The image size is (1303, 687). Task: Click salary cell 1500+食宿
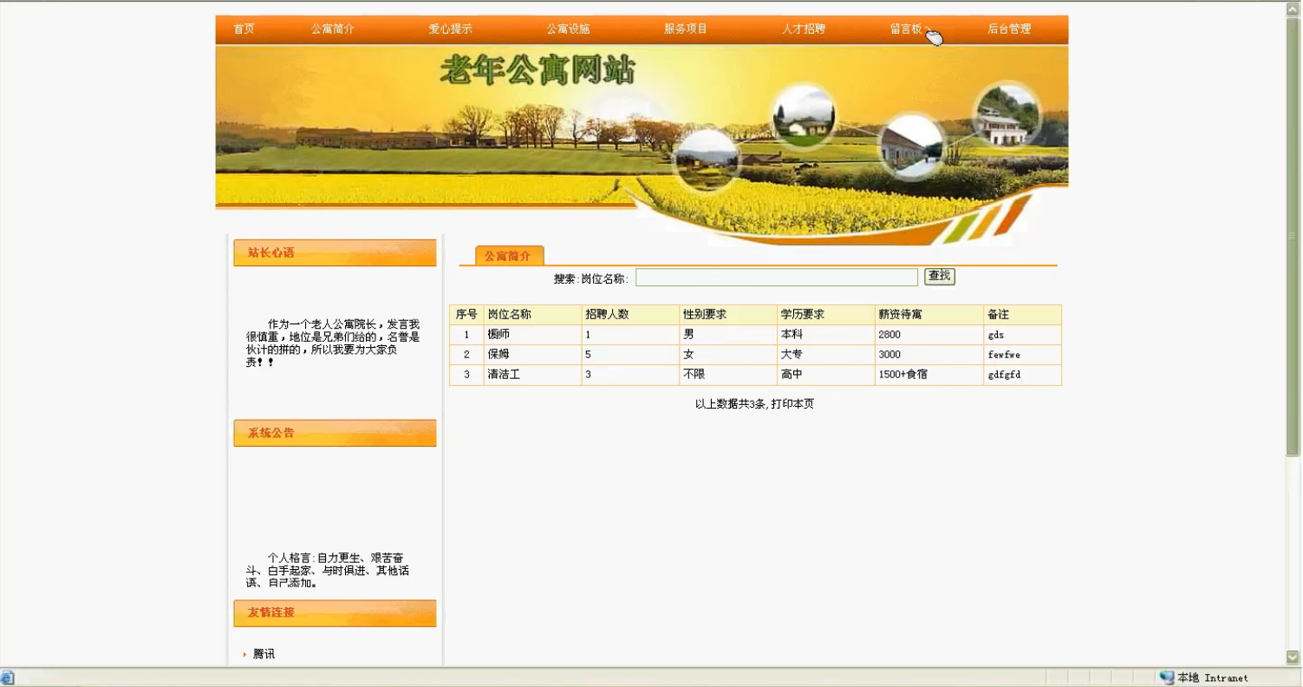click(x=929, y=375)
